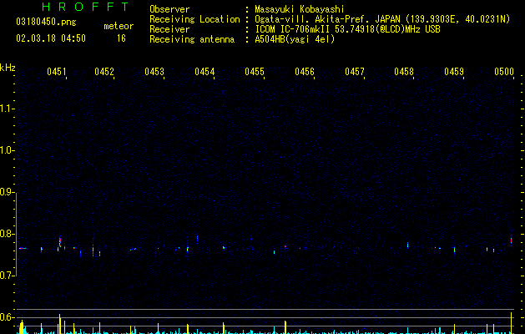Click the kHz axis unit label
Screen dimensions: 525x334
(8, 68)
